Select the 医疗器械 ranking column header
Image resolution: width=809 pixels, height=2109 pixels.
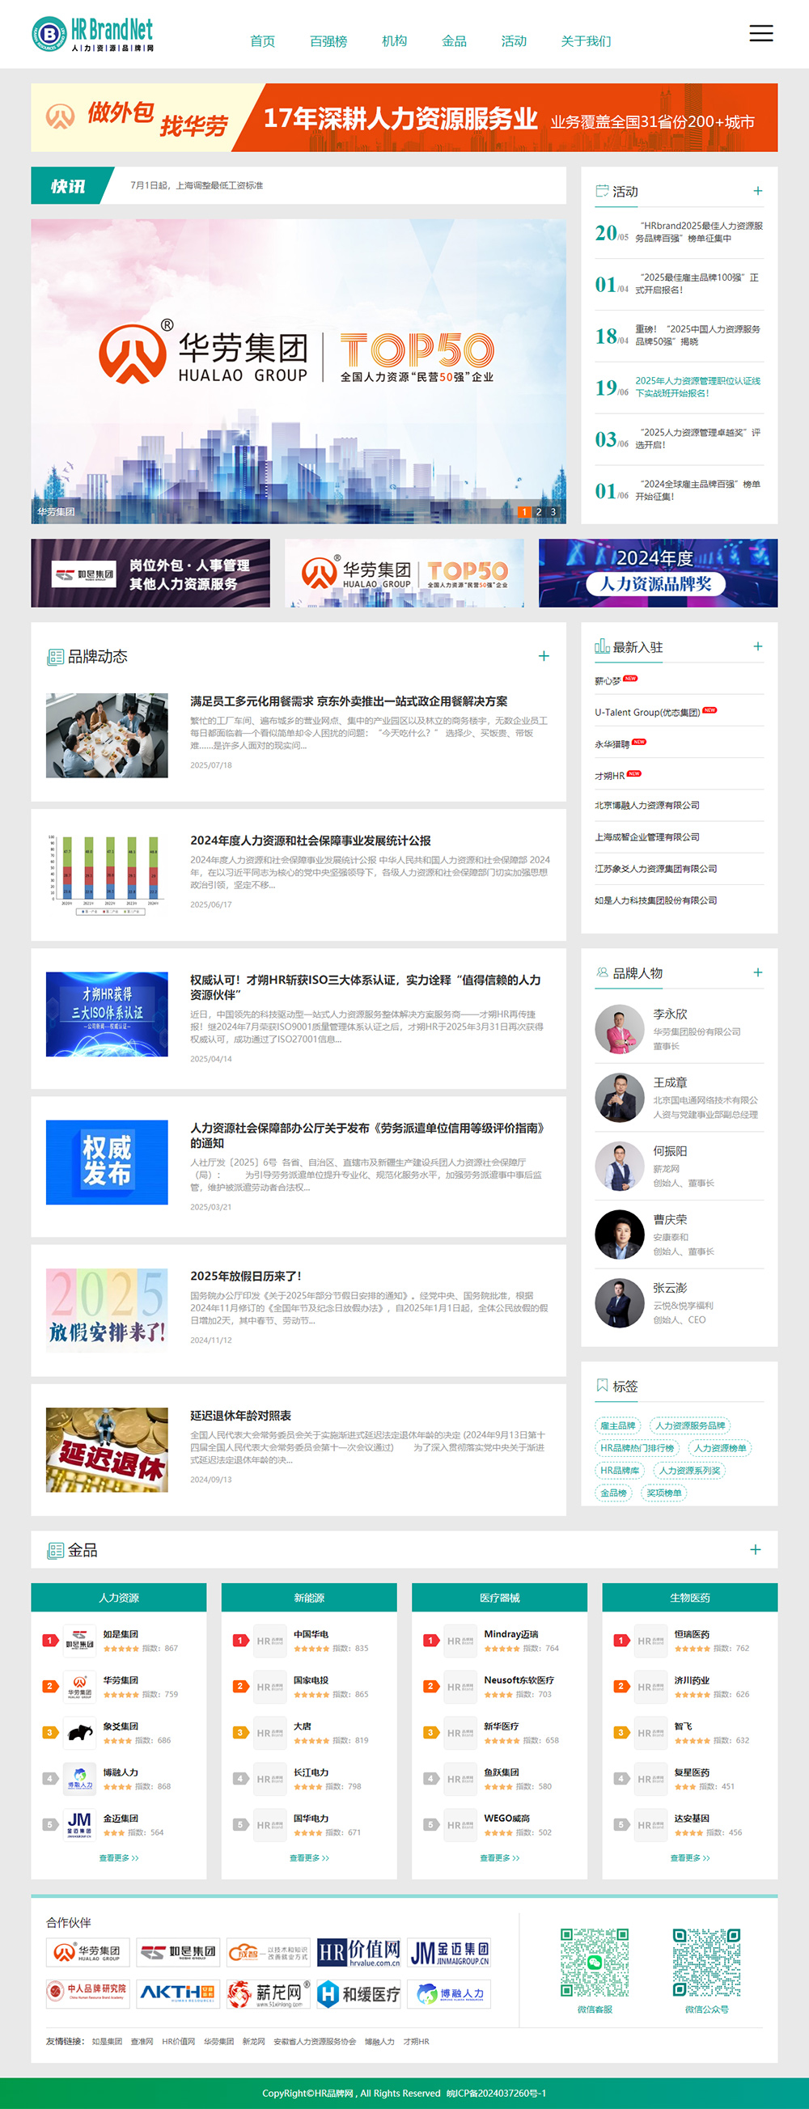[499, 1597]
